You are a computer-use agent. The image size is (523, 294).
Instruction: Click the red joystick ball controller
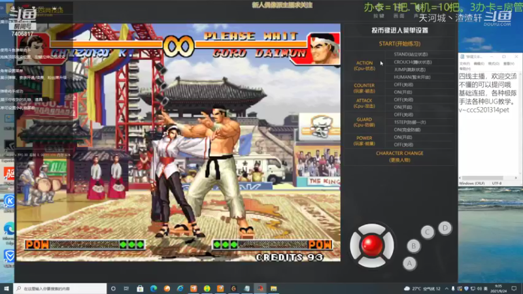[372, 245]
